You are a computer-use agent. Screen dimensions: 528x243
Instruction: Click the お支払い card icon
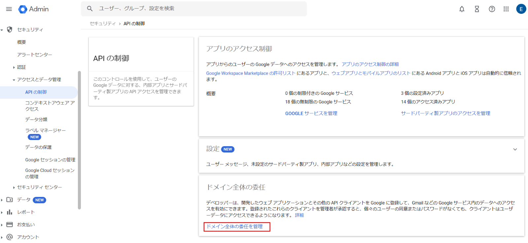coord(10,225)
